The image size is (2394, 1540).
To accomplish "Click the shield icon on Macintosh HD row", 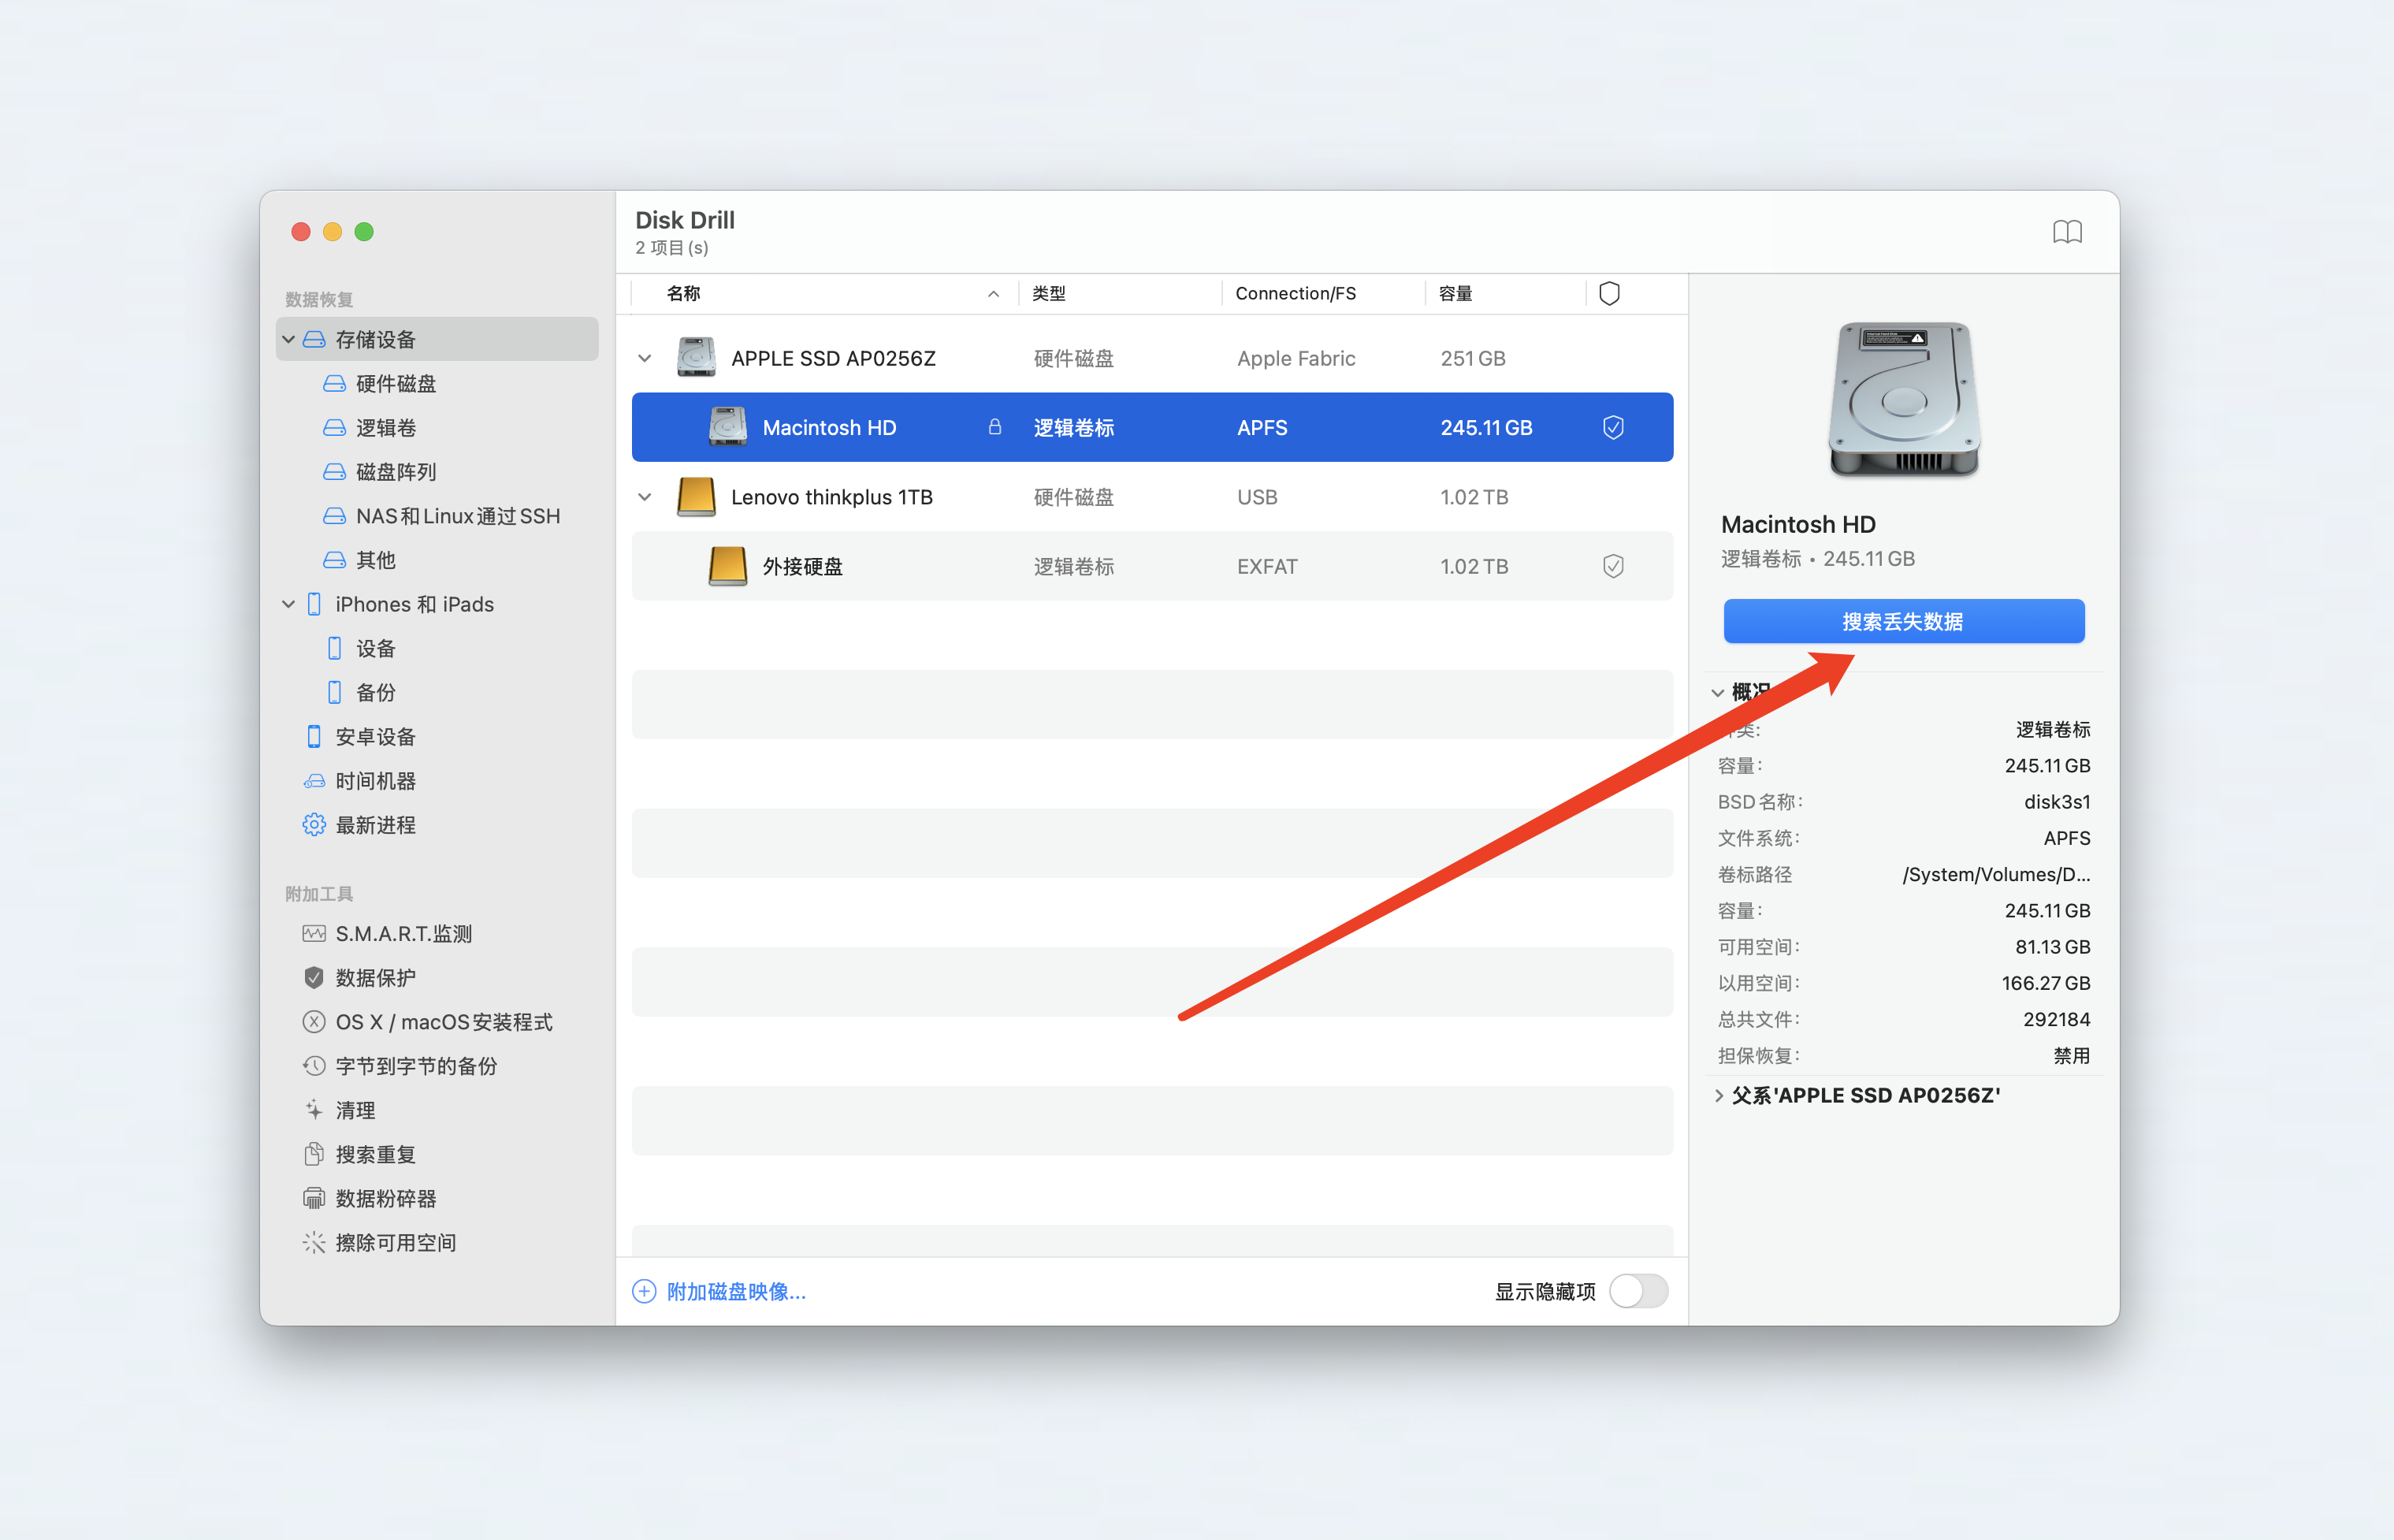I will point(1612,428).
